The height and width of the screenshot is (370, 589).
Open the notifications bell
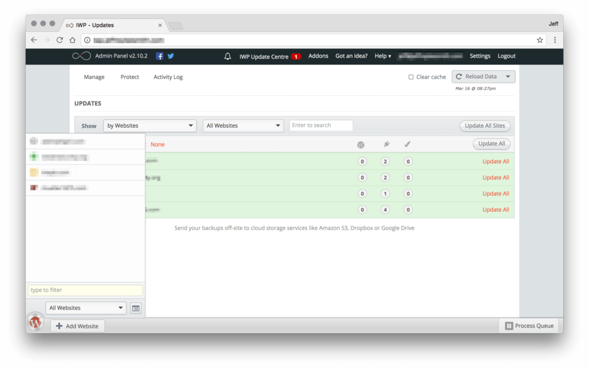(x=228, y=56)
